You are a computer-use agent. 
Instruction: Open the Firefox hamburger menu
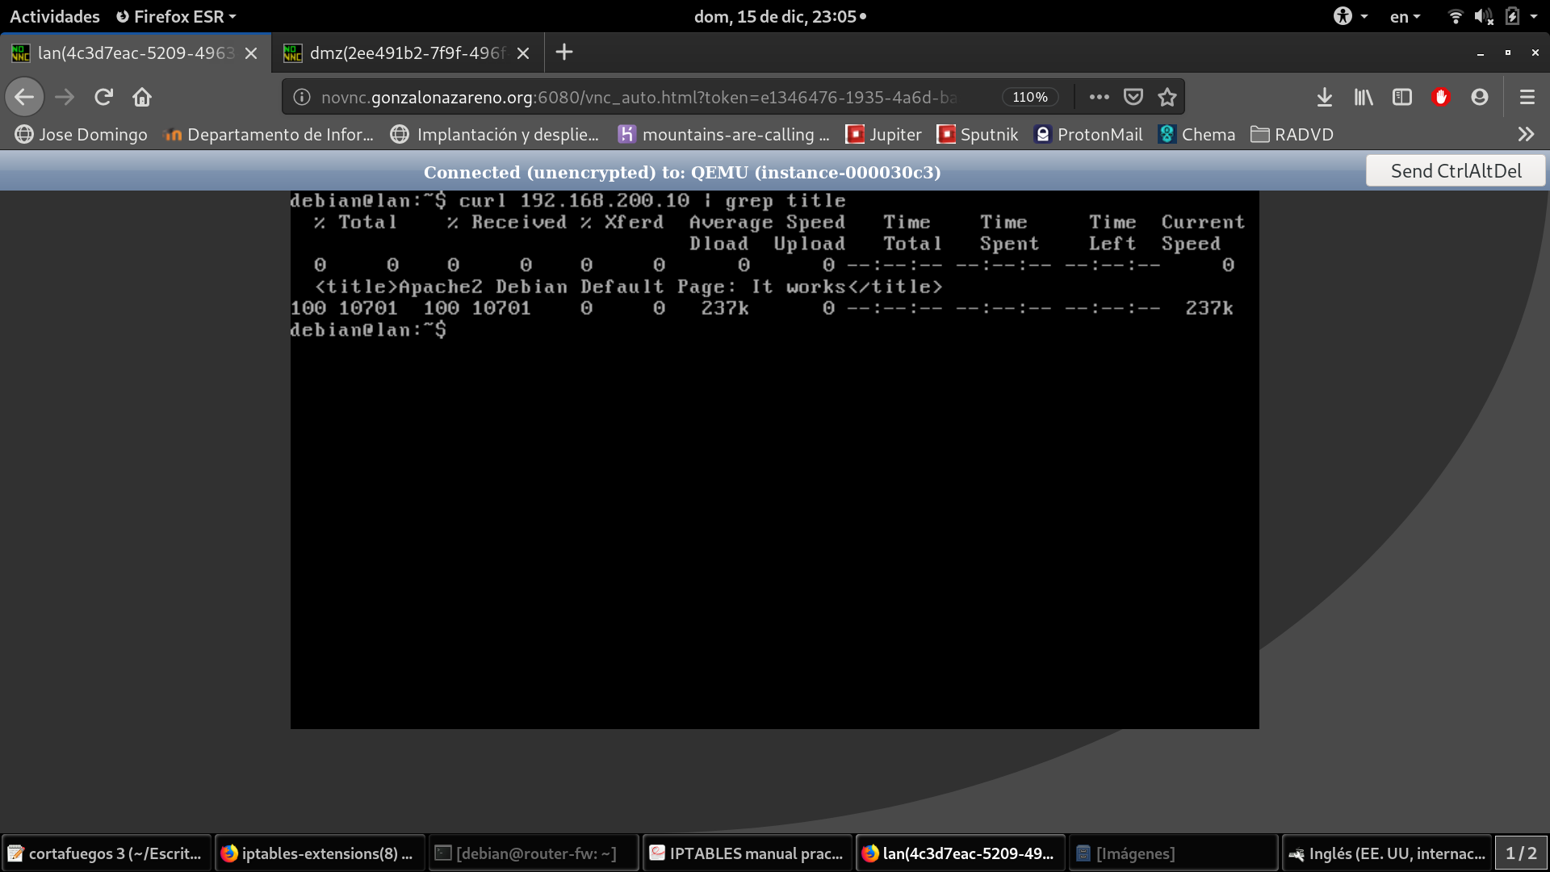(x=1527, y=97)
